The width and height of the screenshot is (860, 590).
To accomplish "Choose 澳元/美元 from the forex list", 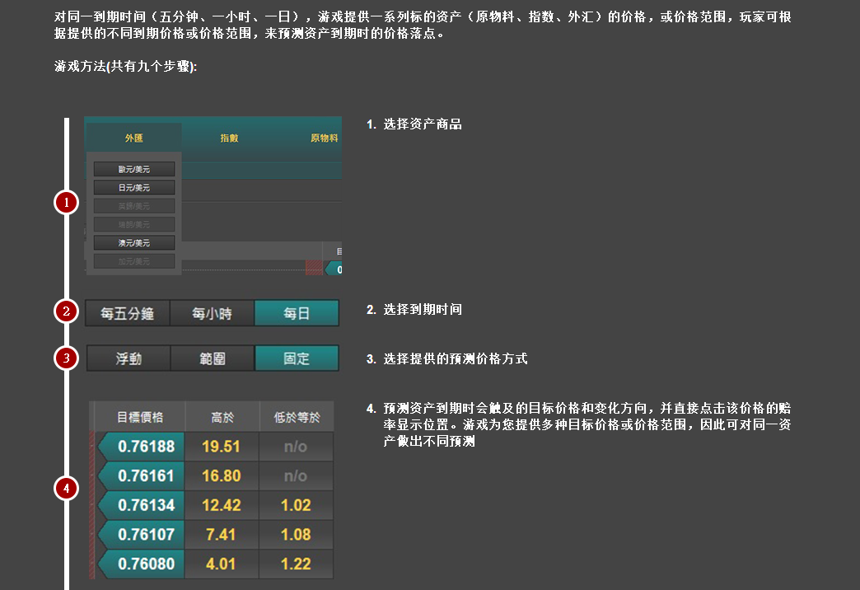I will [134, 243].
